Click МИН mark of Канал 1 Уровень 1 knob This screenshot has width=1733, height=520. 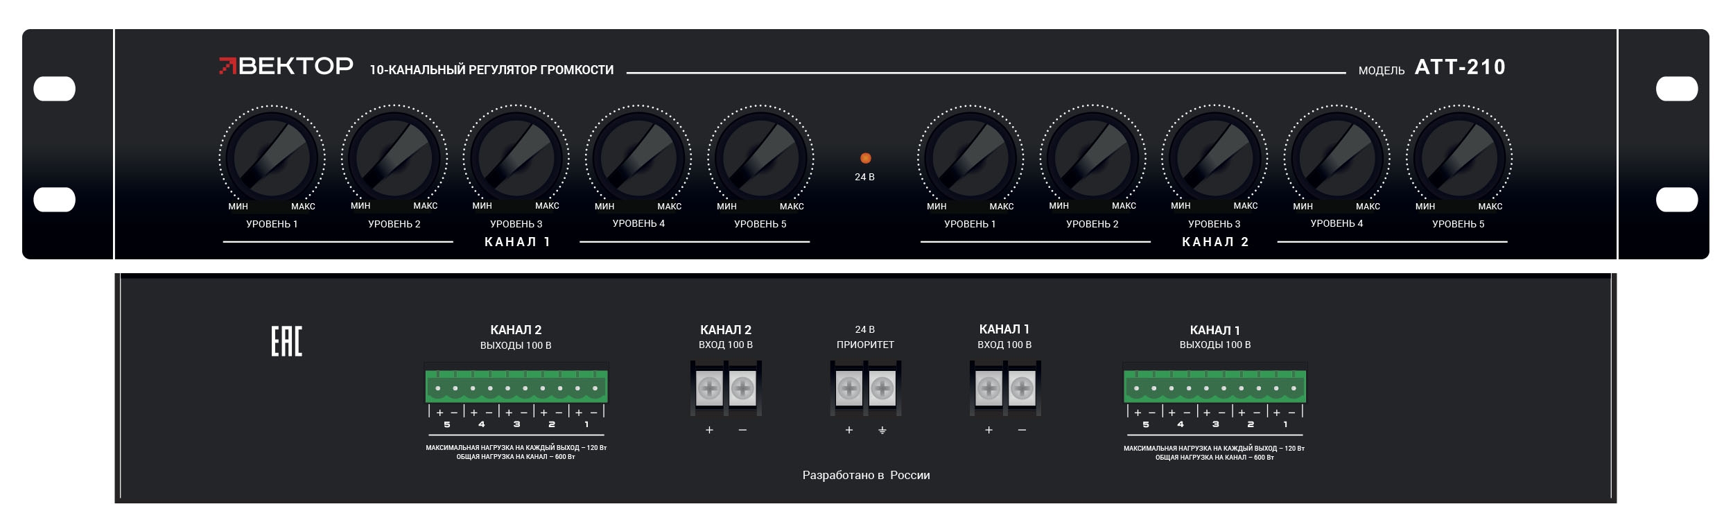pos(238,206)
